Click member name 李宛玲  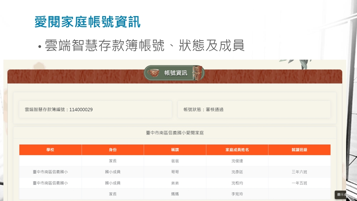click(237, 194)
